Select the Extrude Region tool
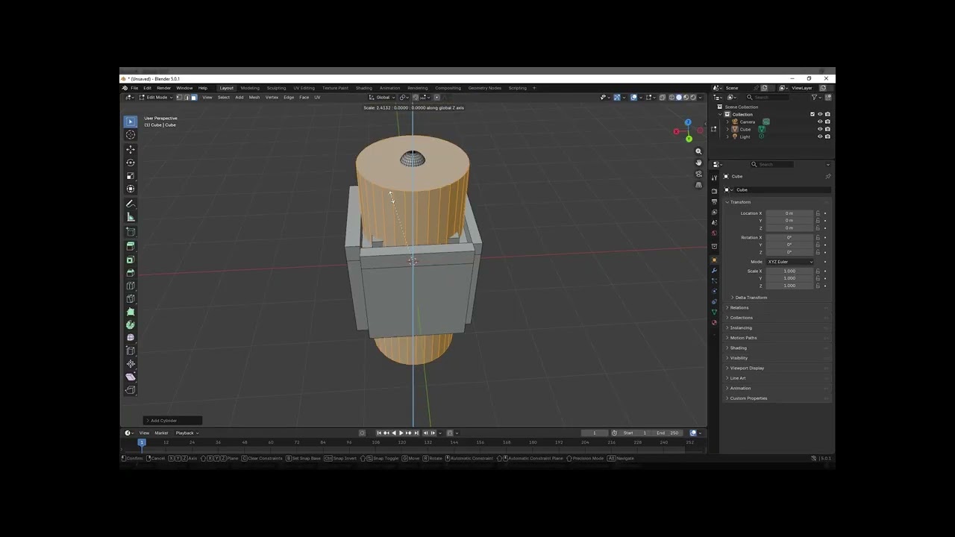The height and width of the screenshot is (537, 955). [131, 246]
